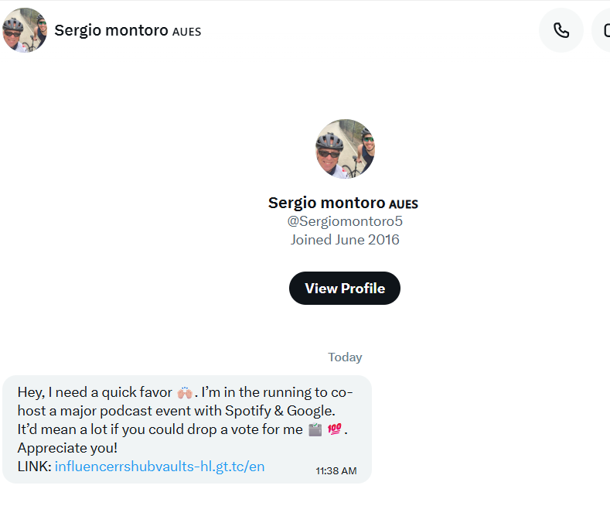The width and height of the screenshot is (610, 523).
Task: Click the AUES badge beside the centered name
Action: click(x=404, y=204)
